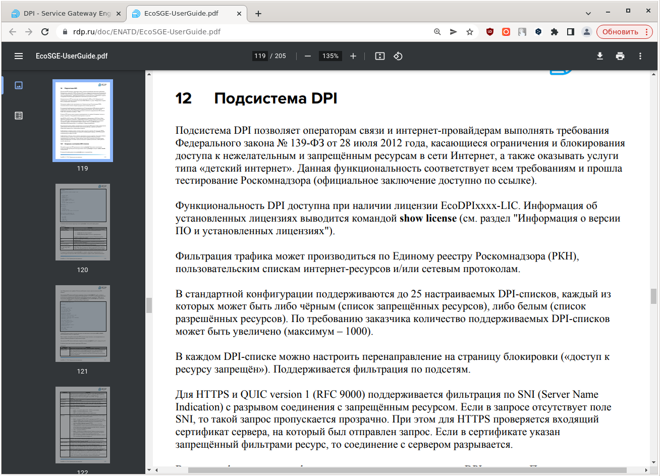Image resolution: width=660 pixels, height=476 pixels.
Task: Reload the current page
Action: (x=45, y=32)
